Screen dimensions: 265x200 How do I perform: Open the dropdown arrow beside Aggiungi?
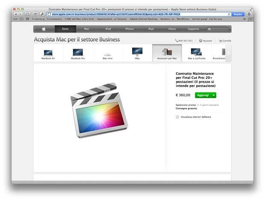pos(214,95)
